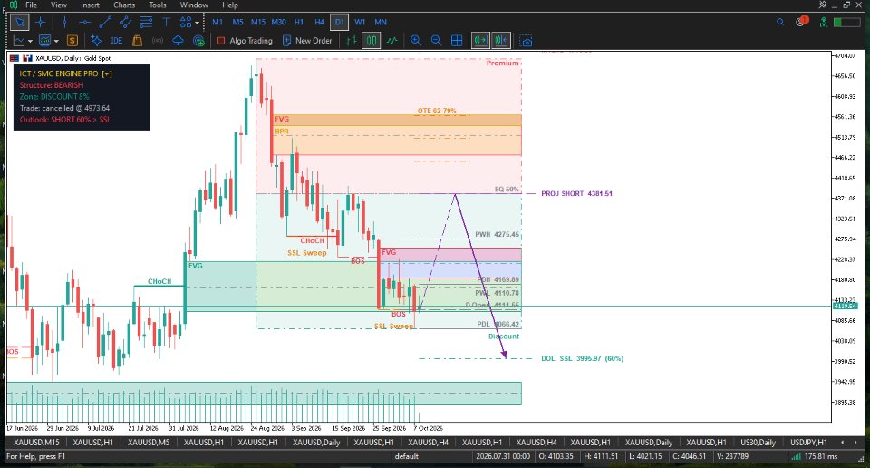870x468 pixels.
Task: Click the 4119.54 current price label
Action: click(845, 306)
